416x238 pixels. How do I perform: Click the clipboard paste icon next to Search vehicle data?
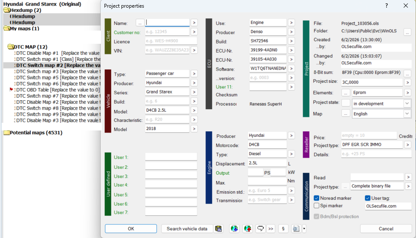[x=218, y=229]
